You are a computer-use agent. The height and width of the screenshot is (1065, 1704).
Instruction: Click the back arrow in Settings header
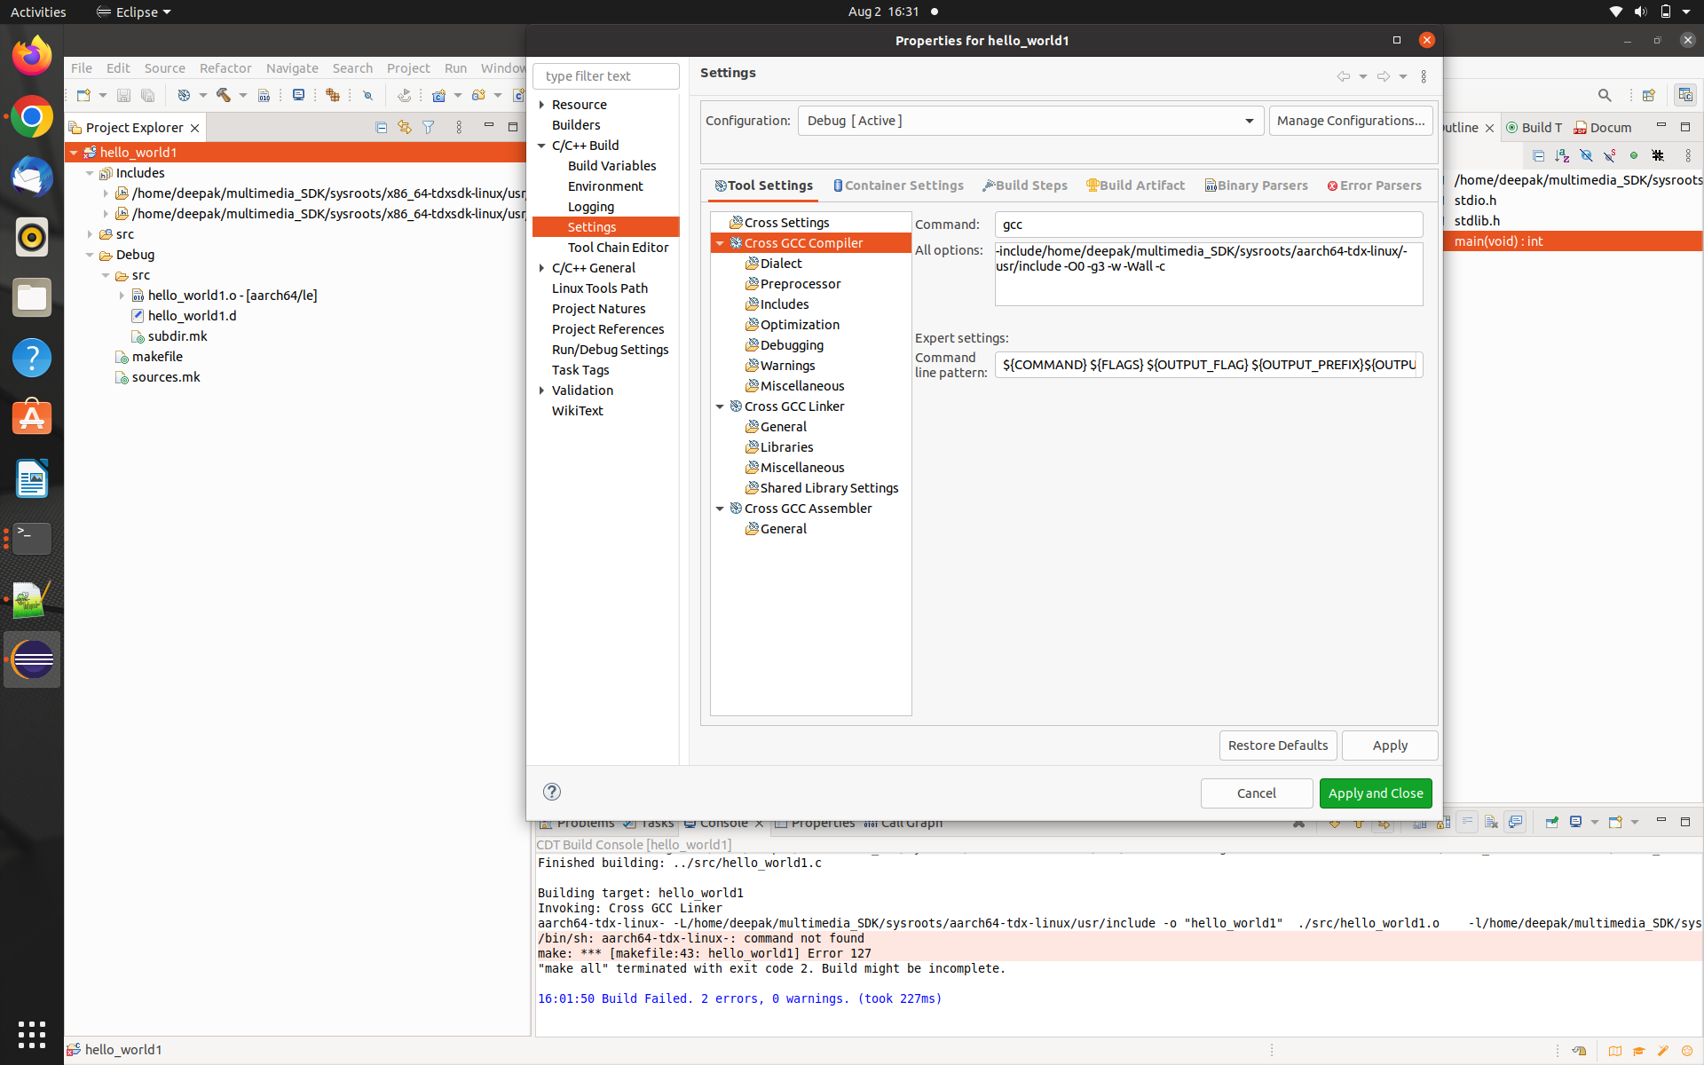pos(1344,76)
